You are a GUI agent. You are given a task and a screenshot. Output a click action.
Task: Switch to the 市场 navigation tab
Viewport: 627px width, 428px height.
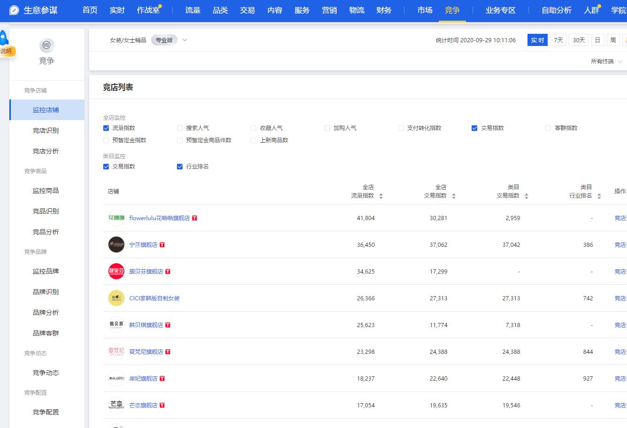(424, 10)
